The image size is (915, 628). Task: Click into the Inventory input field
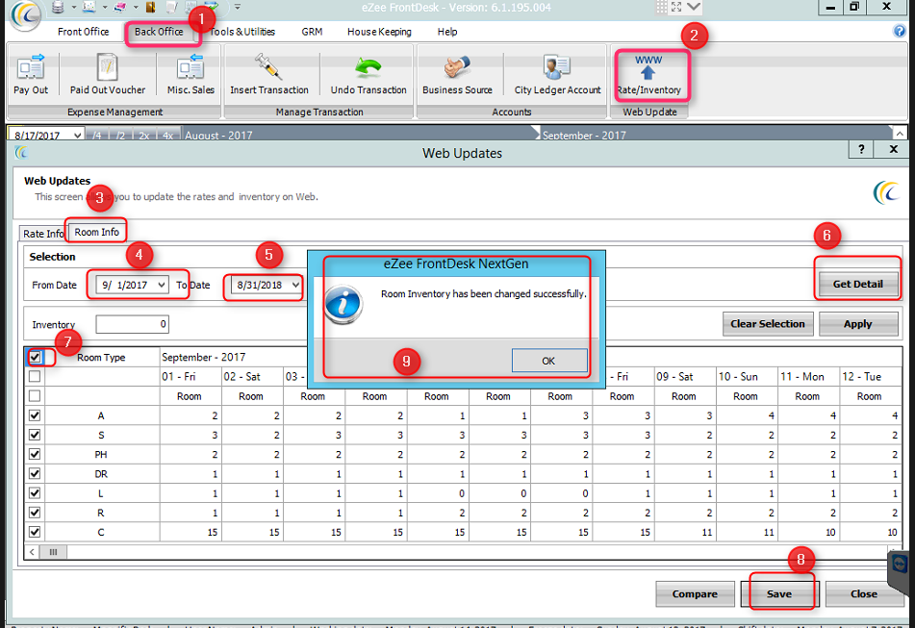coord(133,324)
